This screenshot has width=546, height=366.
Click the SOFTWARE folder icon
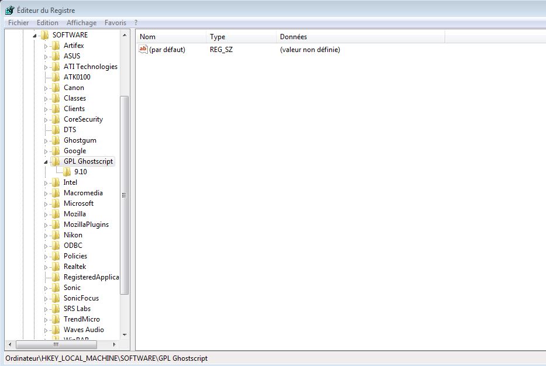(x=44, y=35)
